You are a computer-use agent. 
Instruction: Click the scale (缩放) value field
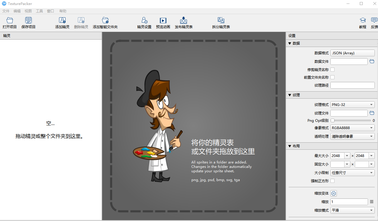(349, 202)
